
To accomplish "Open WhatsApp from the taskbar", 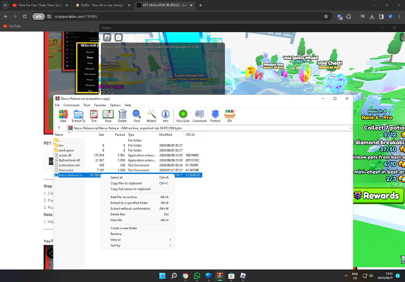I will (197, 276).
